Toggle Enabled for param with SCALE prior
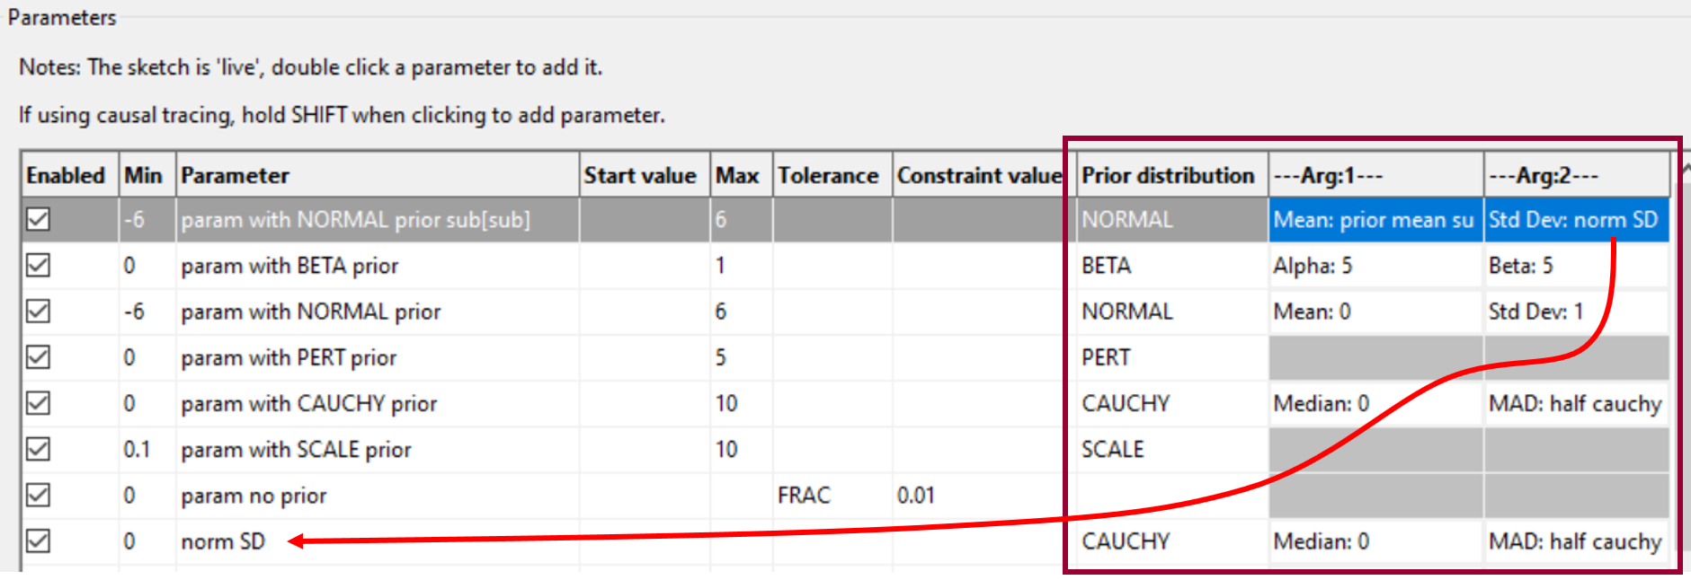Screen dimensions: 1691x580 click(x=38, y=449)
